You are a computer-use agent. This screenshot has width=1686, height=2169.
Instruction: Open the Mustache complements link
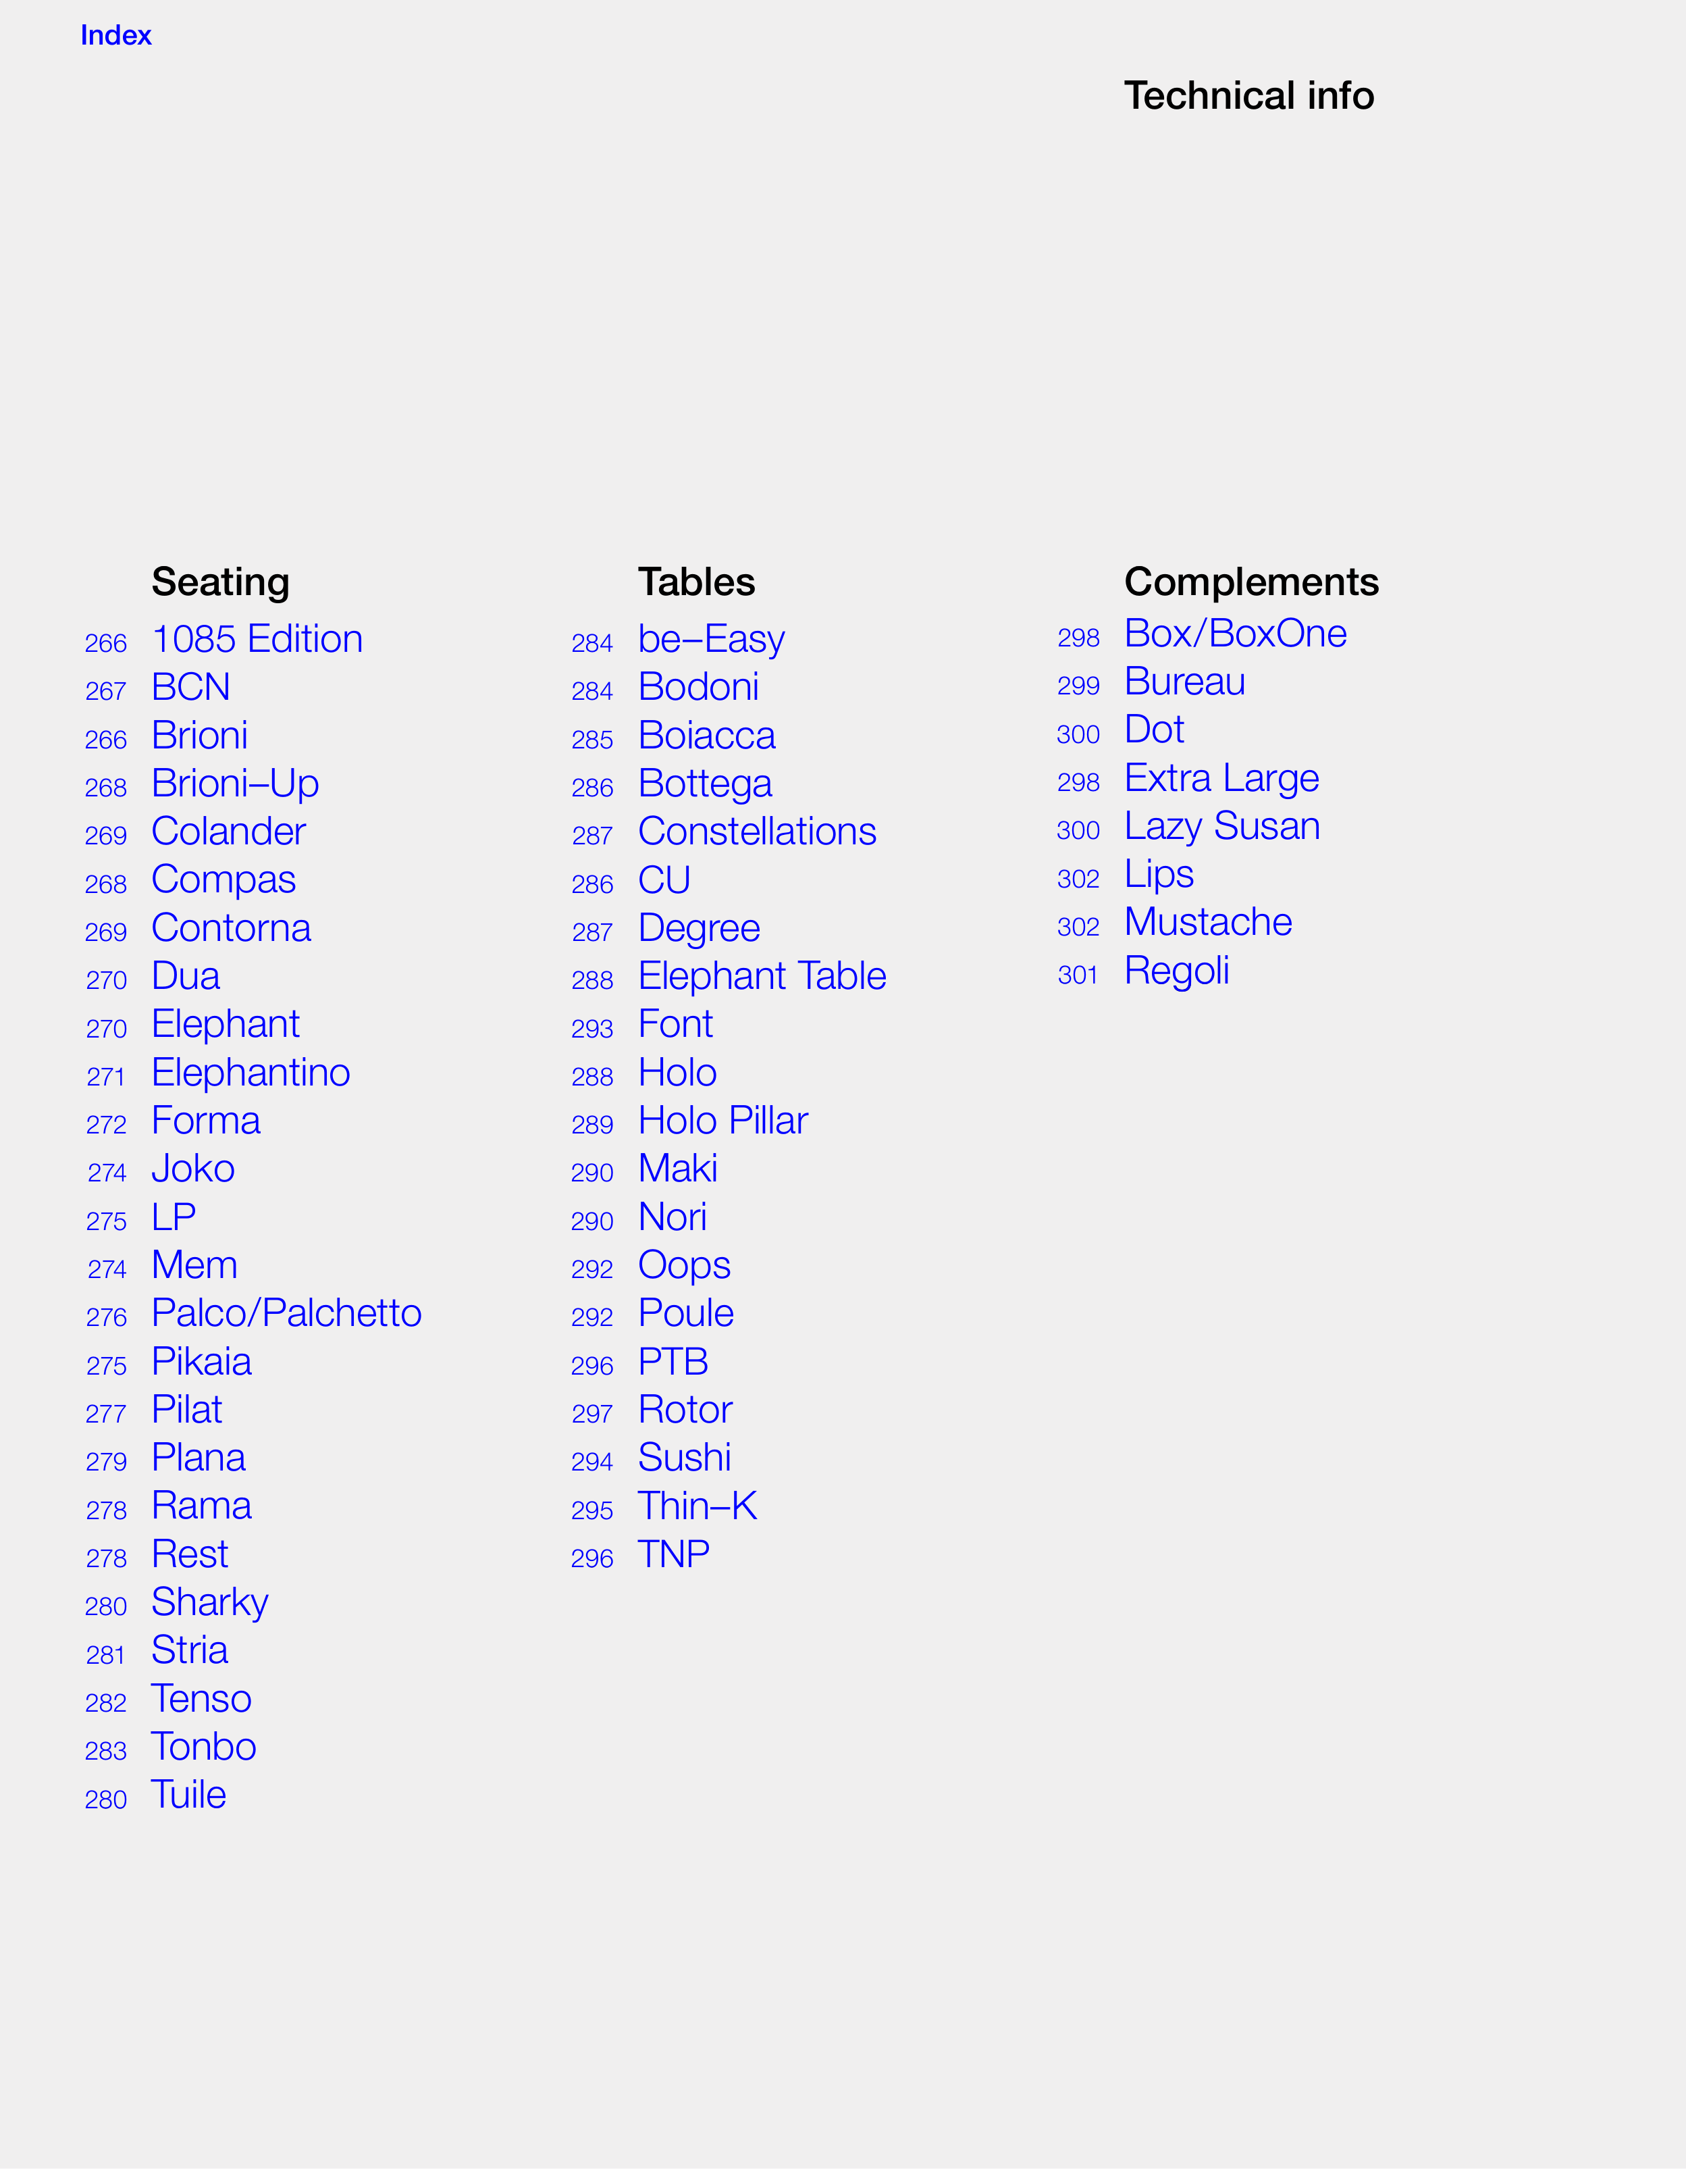pos(1207,923)
